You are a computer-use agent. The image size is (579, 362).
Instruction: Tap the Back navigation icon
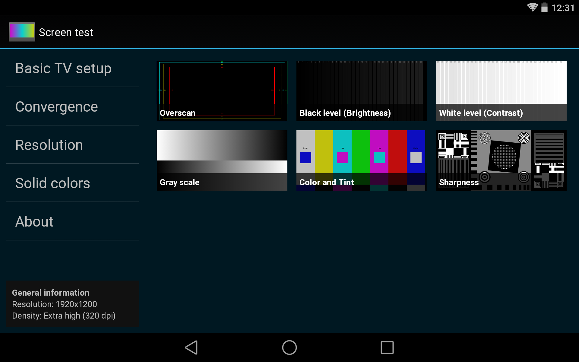pyautogui.click(x=191, y=348)
